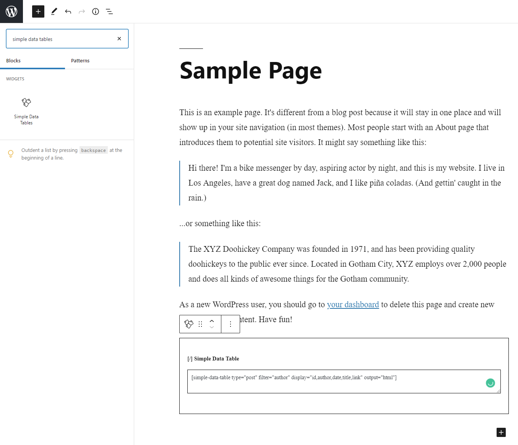The width and height of the screenshot is (518, 445).
Task: Insert the Simple Data Tables block
Action: pyautogui.click(x=26, y=111)
